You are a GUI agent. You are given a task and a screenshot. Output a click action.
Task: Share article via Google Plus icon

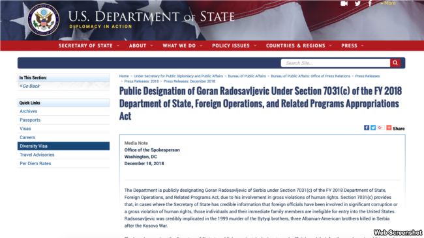click(380, 127)
